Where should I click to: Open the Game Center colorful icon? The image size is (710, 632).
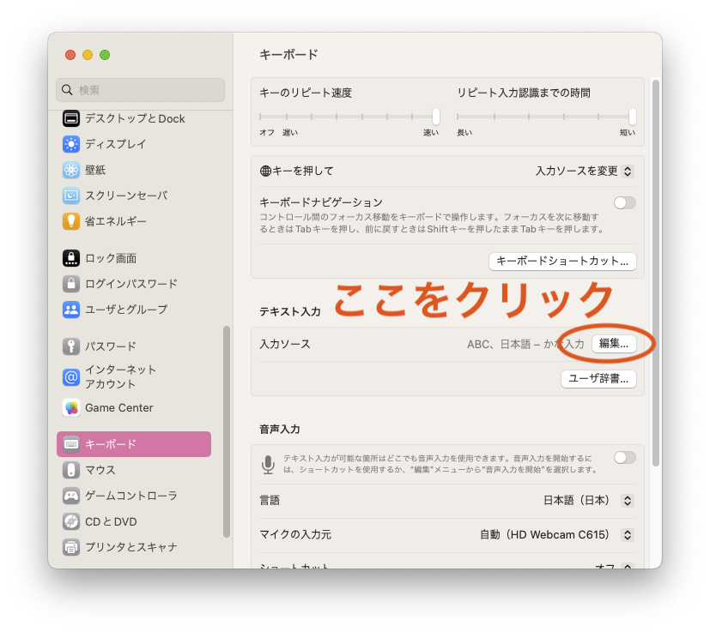71,407
